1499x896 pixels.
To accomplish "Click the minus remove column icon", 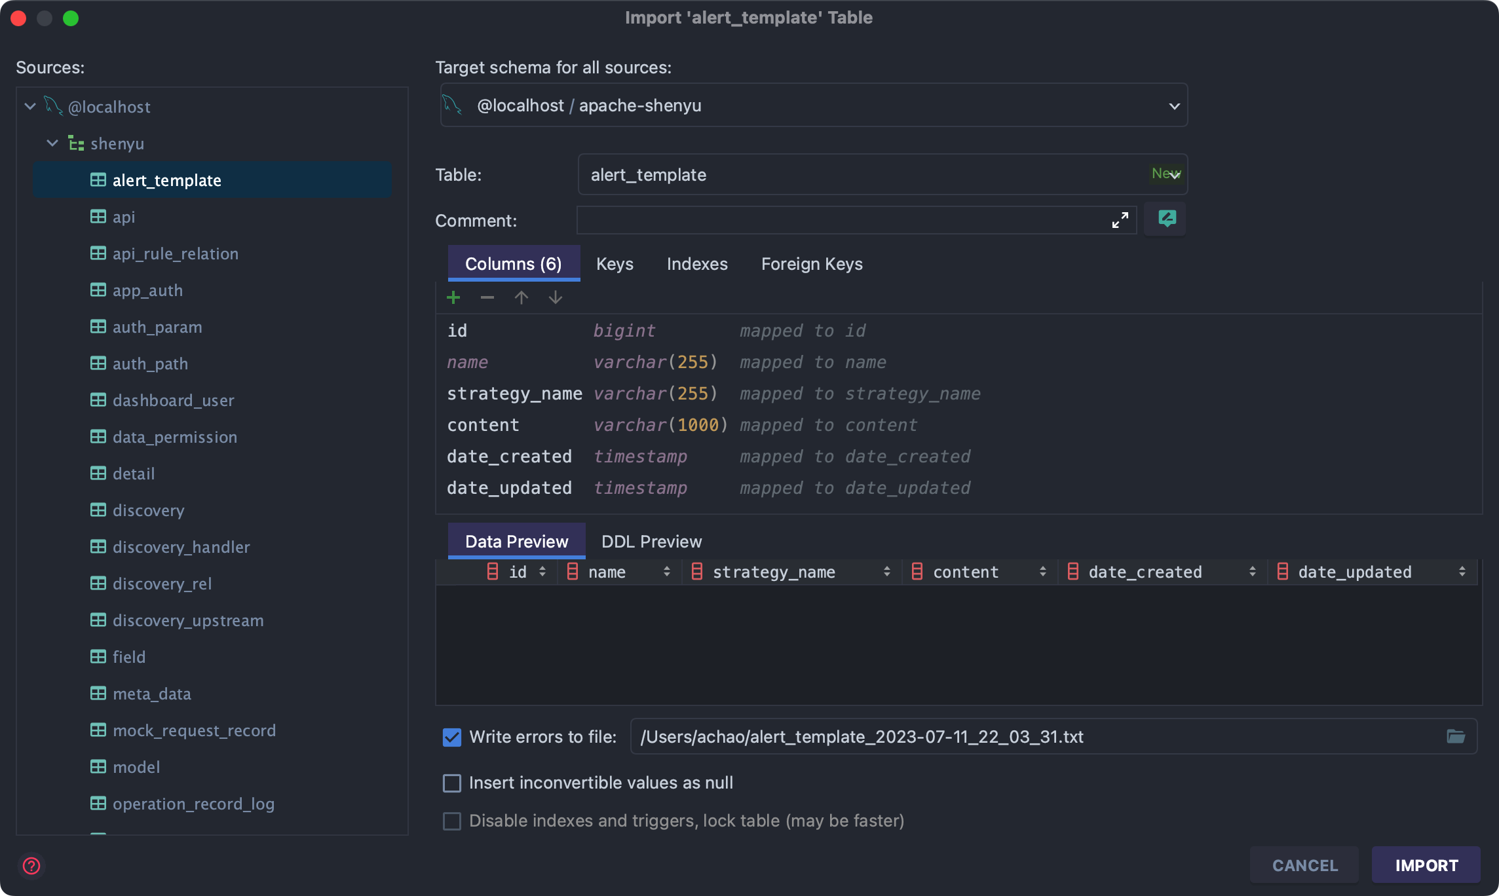I will pos(487,298).
